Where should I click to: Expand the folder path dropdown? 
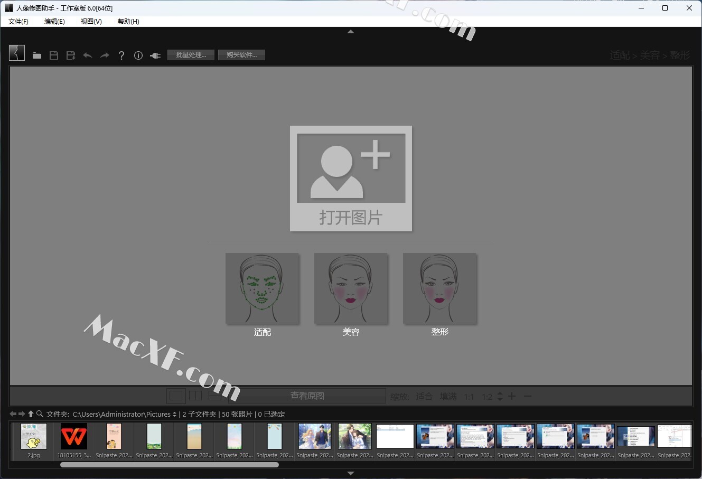174,415
